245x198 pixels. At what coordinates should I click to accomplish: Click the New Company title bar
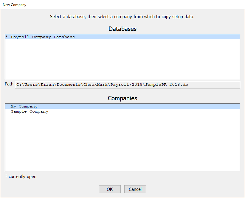click(14, 4)
